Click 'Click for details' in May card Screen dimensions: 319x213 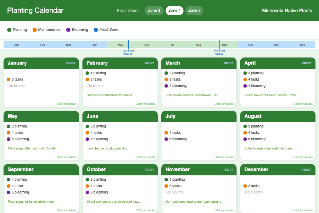(x=66, y=157)
